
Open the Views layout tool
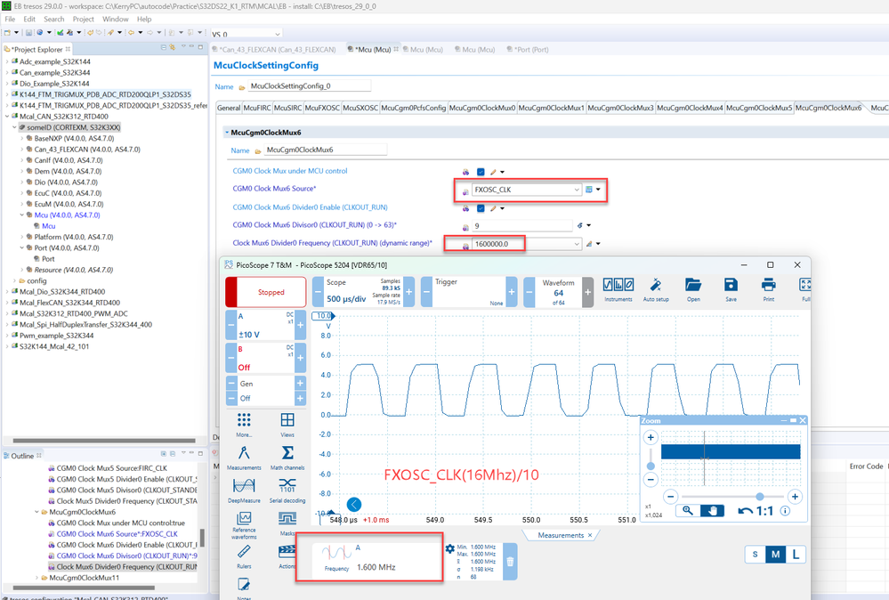tap(287, 424)
